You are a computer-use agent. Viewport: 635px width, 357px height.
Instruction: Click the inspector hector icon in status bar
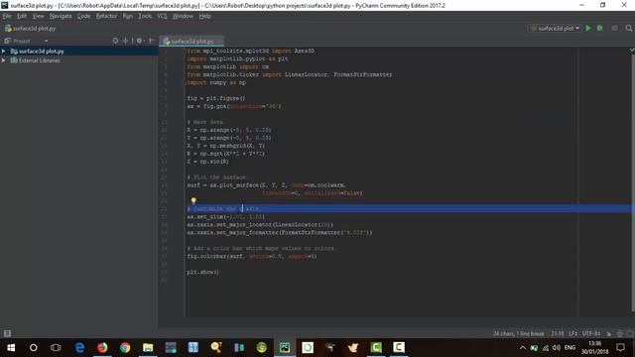click(x=619, y=333)
